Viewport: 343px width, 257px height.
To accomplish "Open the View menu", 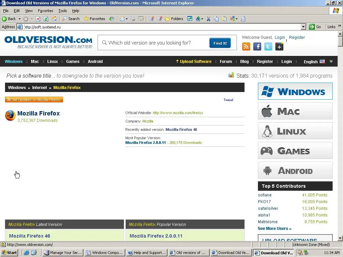I will (29, 11).
